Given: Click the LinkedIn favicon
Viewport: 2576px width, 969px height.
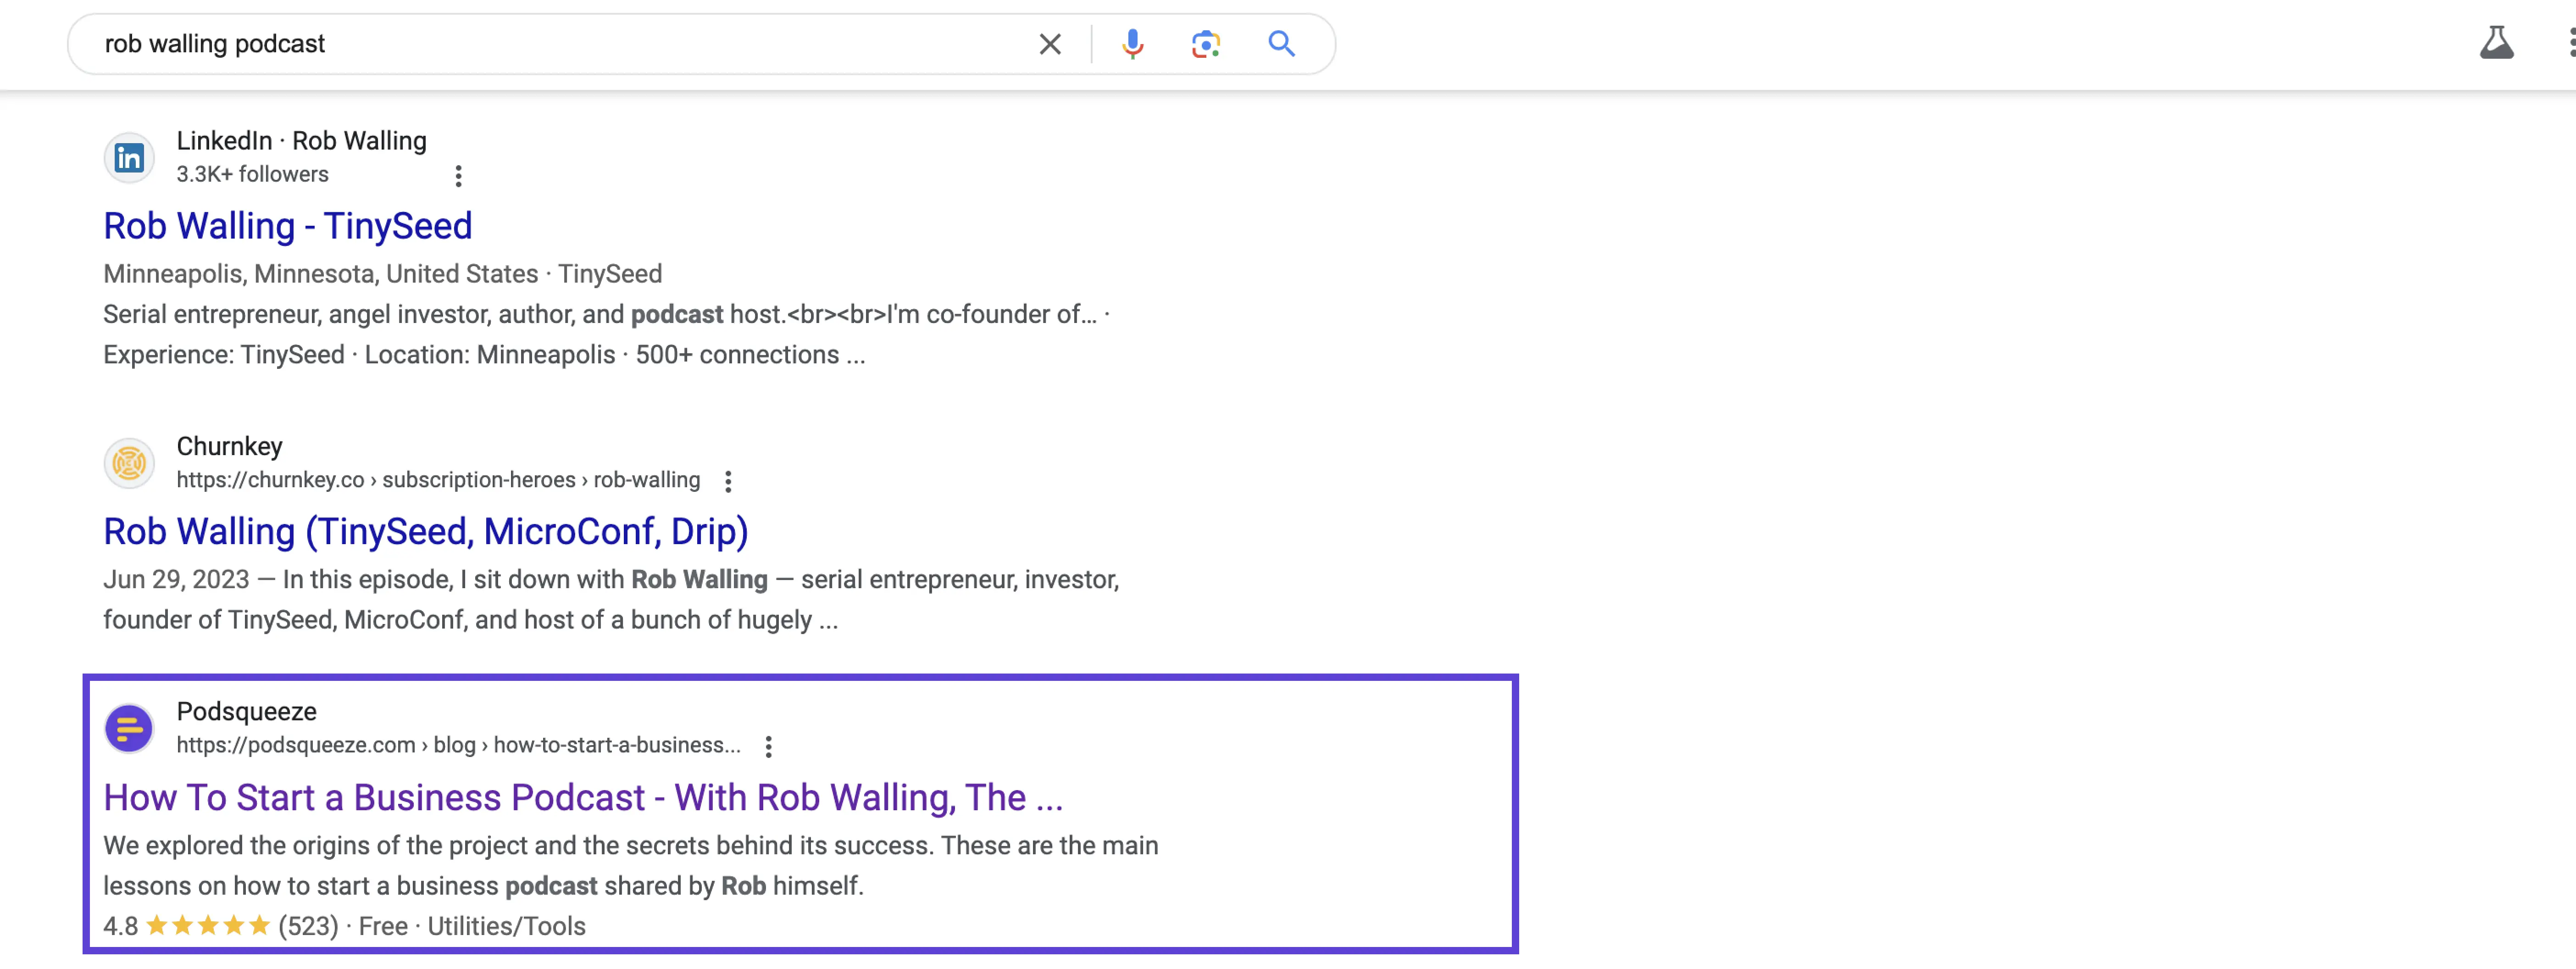Looking at the screenshot, I should (x=129, y=158).
